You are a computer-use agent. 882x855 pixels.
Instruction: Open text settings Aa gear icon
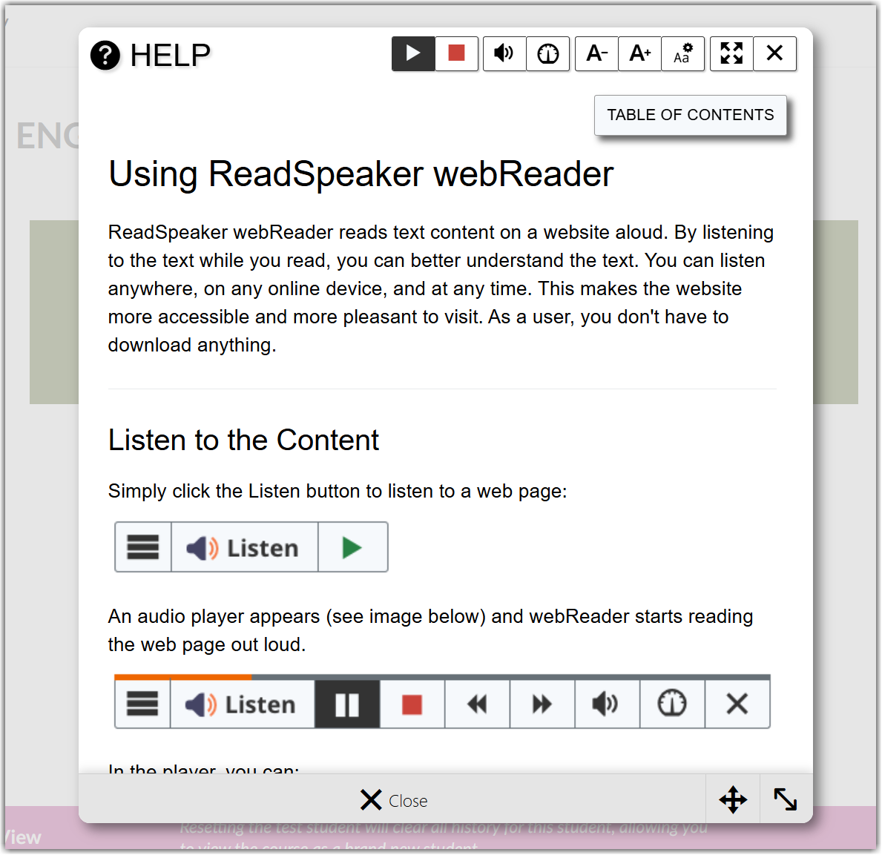coord(683,54)
